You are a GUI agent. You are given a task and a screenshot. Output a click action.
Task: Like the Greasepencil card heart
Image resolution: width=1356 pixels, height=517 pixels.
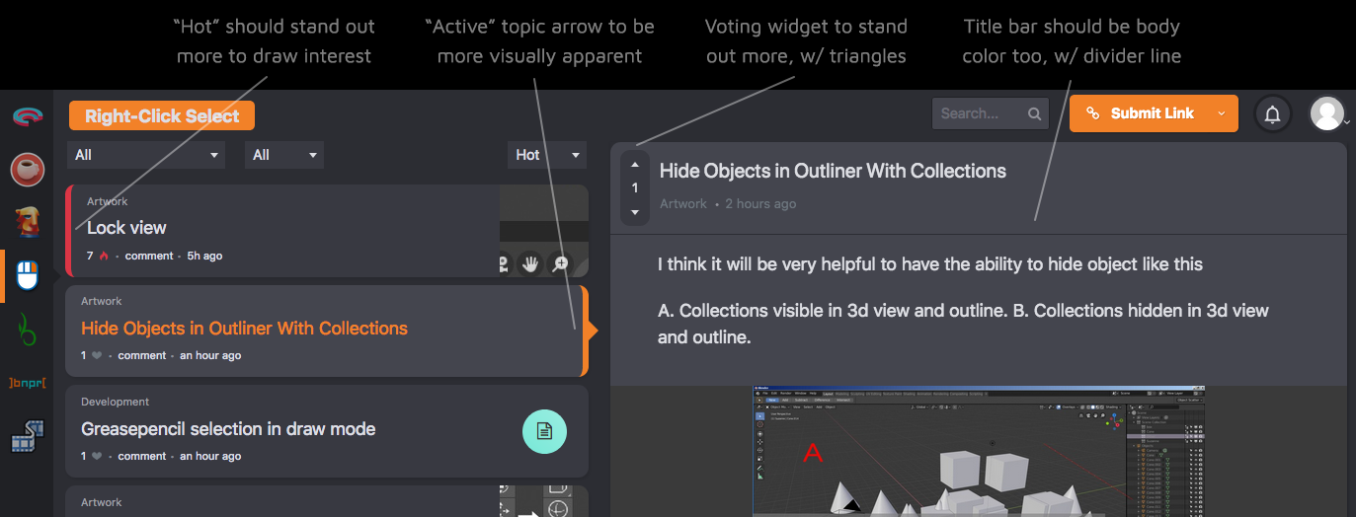click(x=97, y=457)
